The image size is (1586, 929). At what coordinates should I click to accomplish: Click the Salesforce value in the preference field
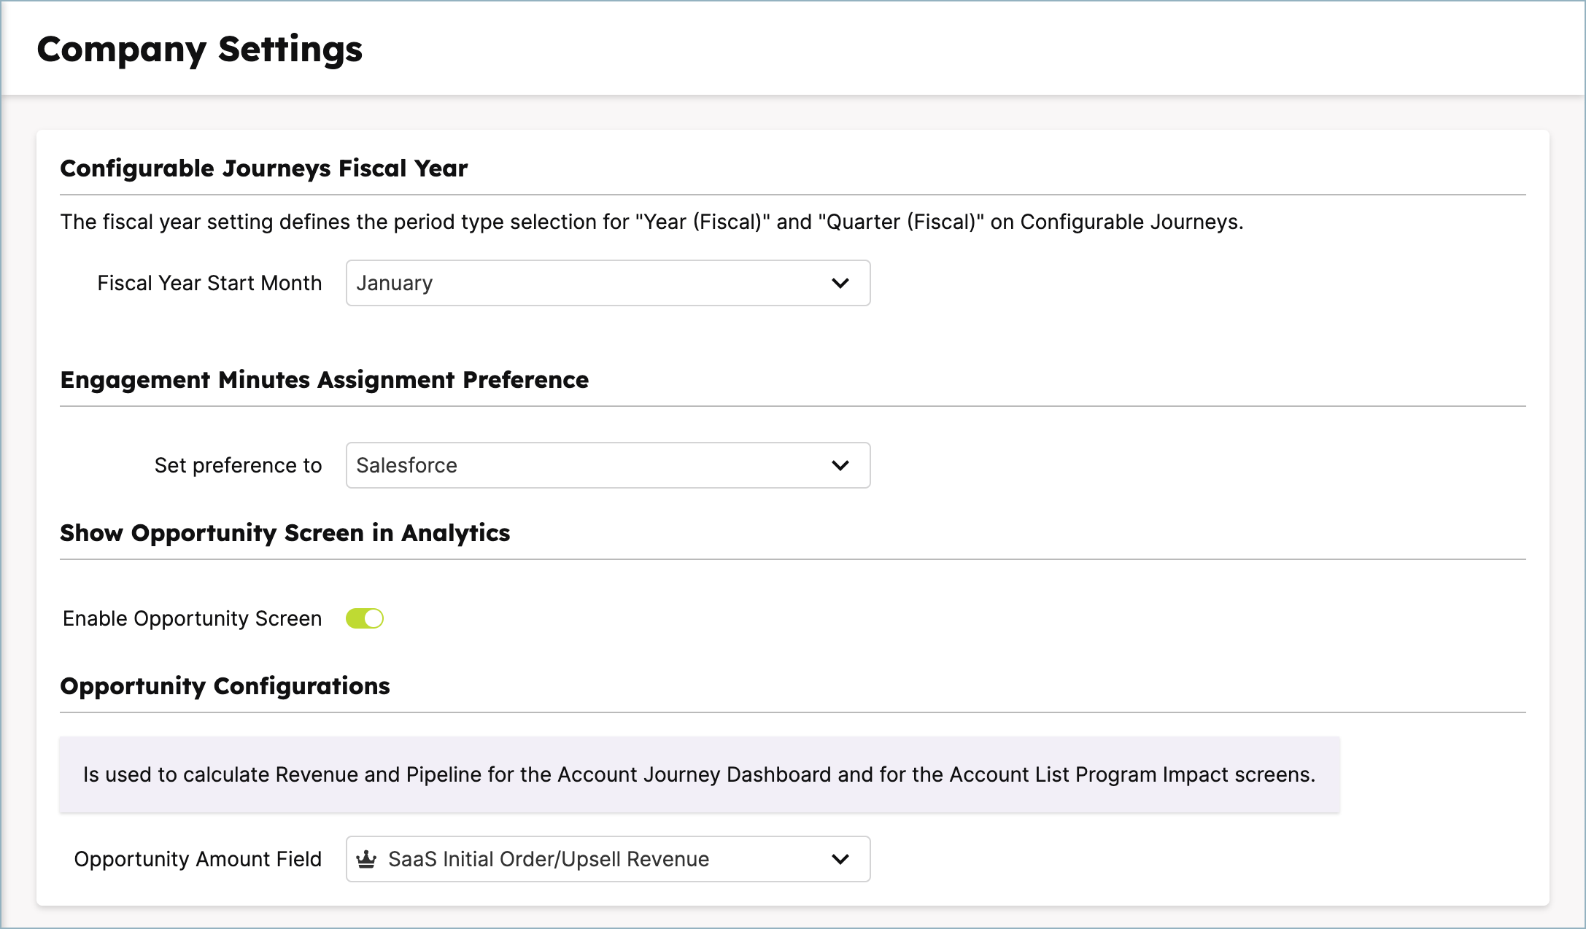click(x=406, y=465)
